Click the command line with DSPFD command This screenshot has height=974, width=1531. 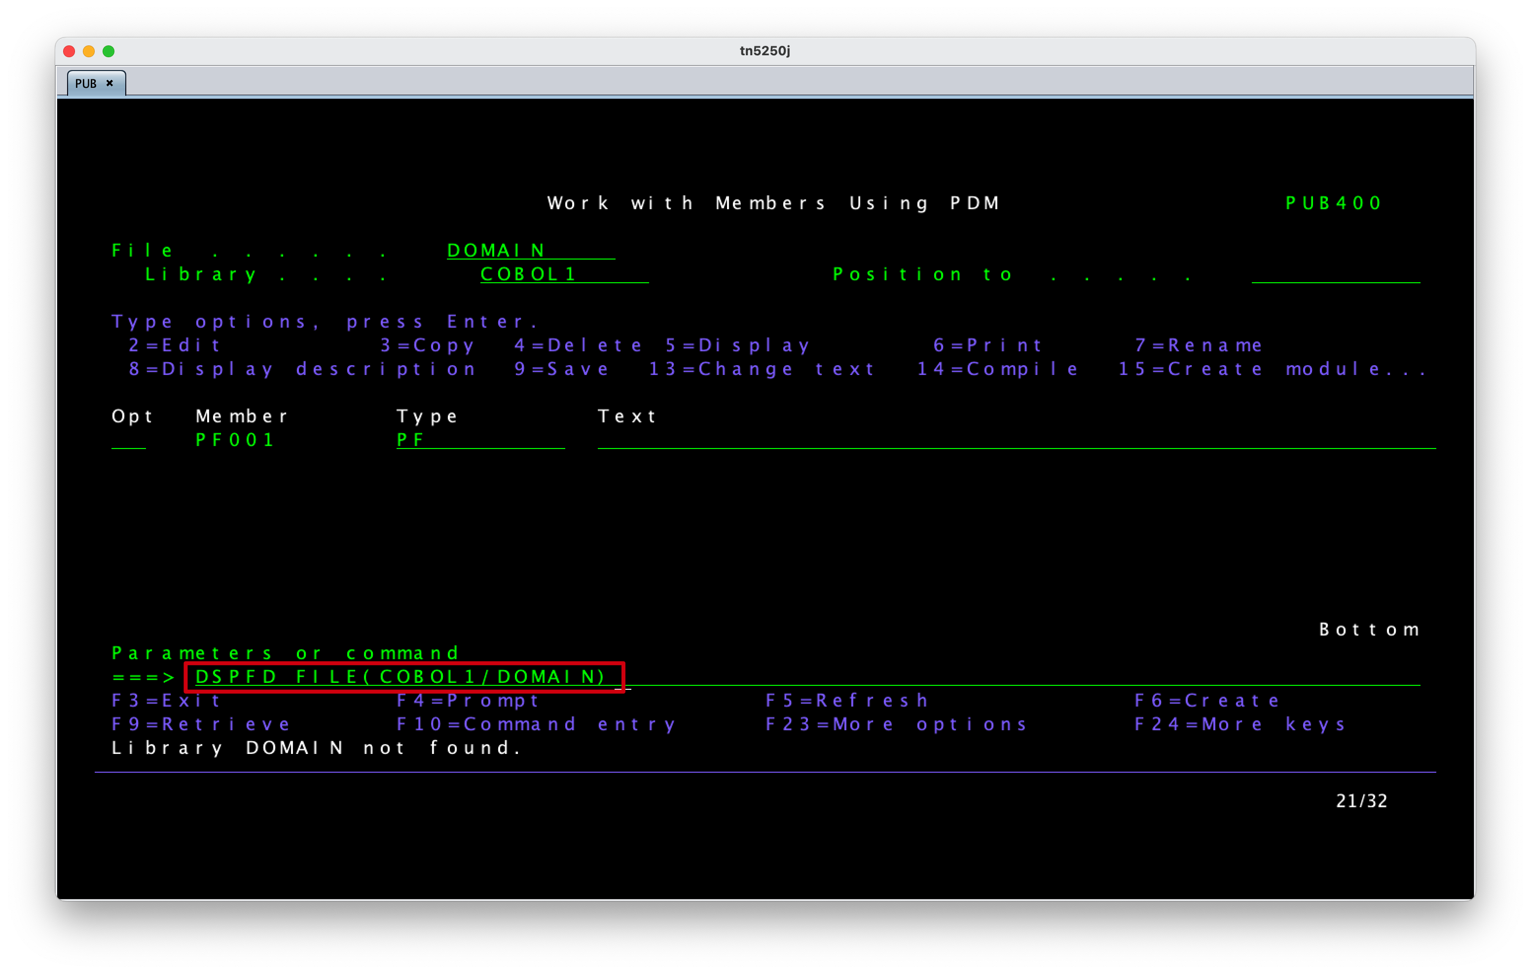tap(807, 676)
